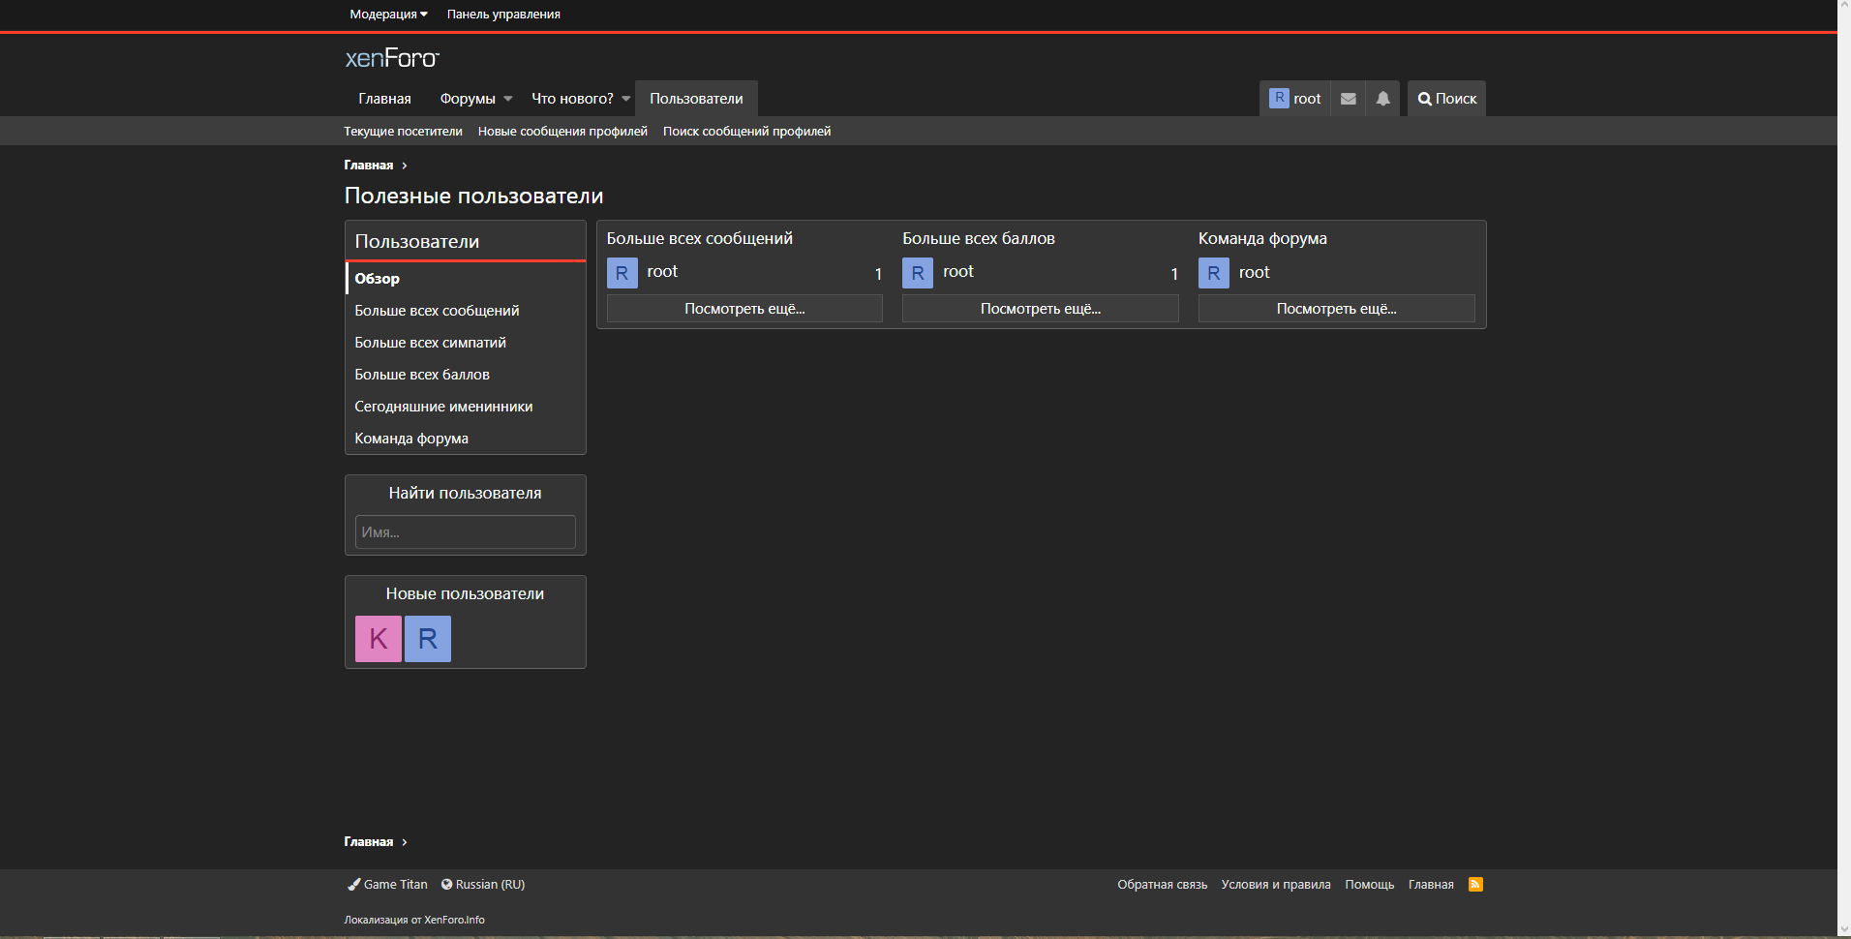Open the Russian (RU) language chooser
Screen dimensions: 1851x939
(x=483, y=884)
